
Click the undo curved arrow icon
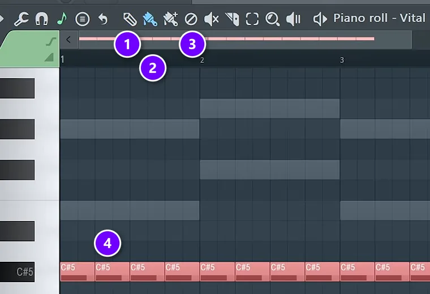coord(103,19)
